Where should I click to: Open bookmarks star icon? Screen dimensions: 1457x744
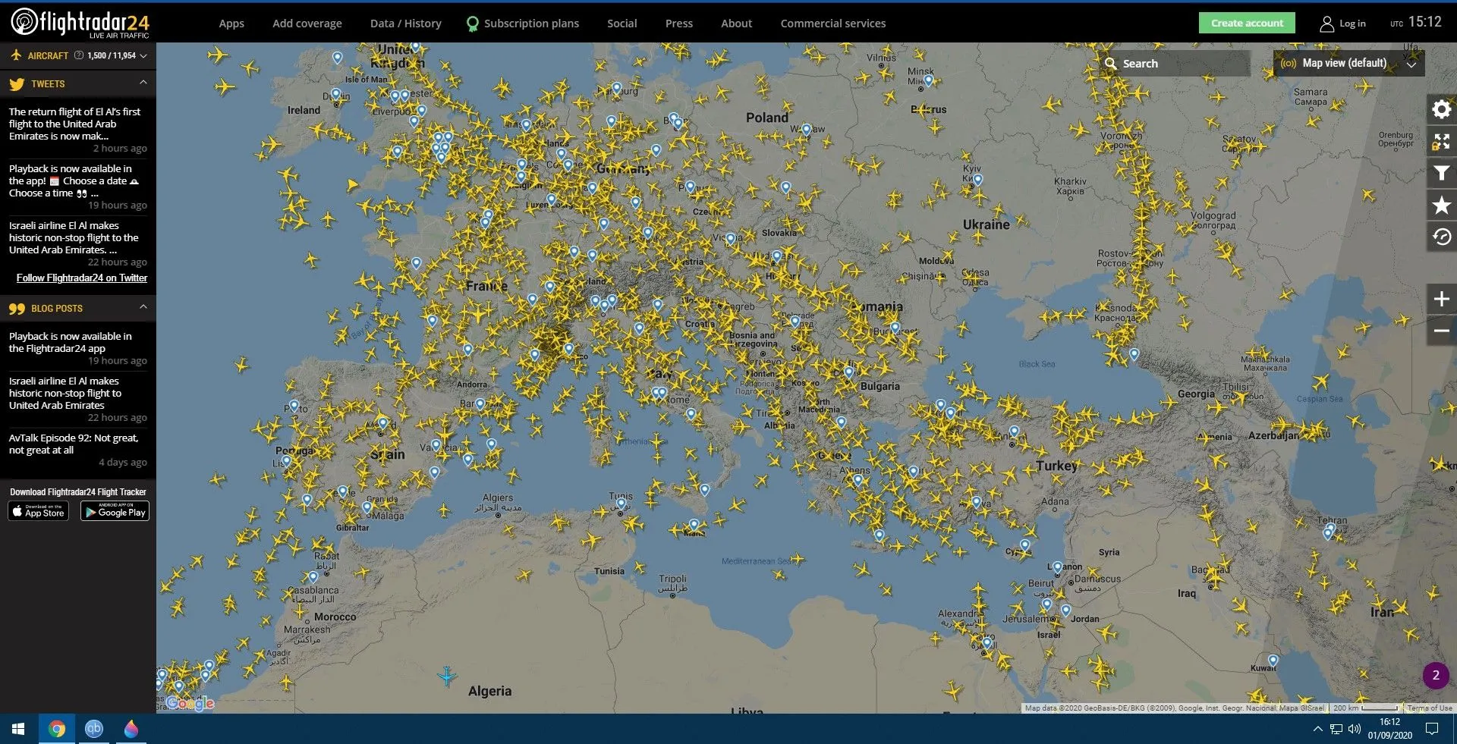pos(1441,206)
